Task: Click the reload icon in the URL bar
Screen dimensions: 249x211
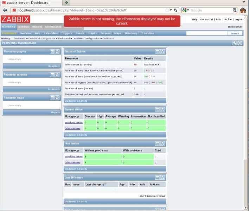Action: pyautogui.click(x=175, y=10)
